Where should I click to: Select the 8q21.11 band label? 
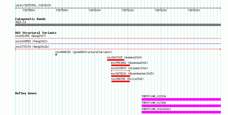21,22
